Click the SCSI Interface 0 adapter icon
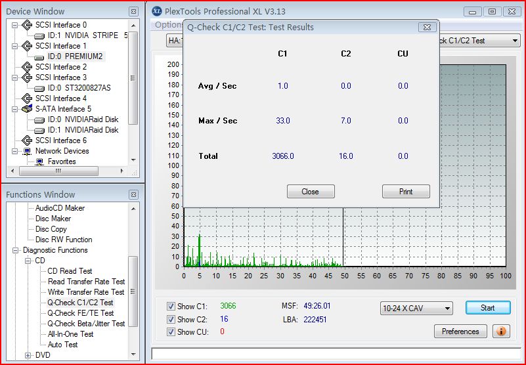The image size is (526, 365). tap(27, 25)
